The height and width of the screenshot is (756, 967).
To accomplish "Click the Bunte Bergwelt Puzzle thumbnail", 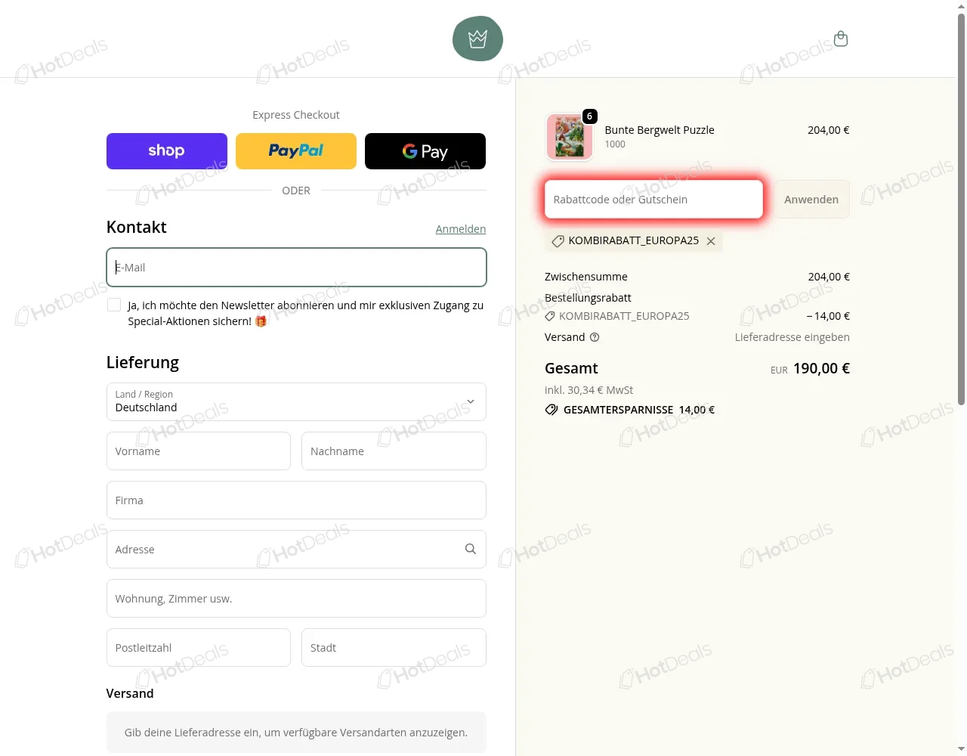I will 569,137.
